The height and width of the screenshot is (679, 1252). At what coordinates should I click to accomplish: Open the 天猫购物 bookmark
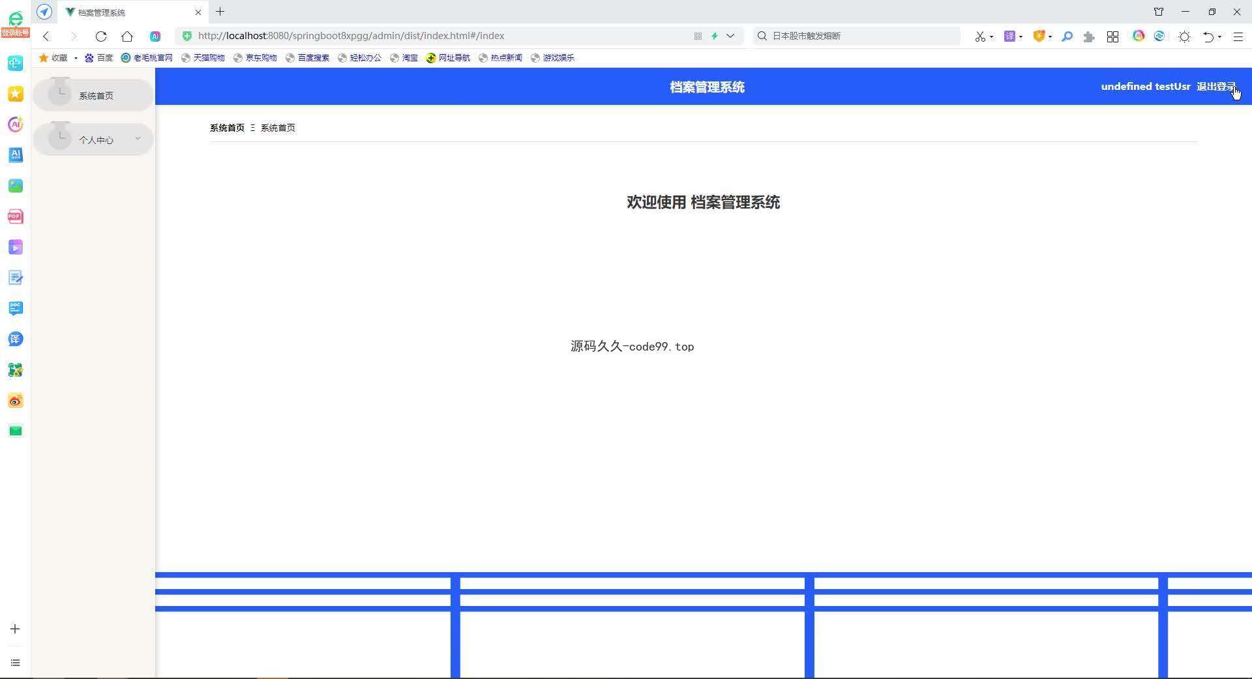tap(203, 58)
